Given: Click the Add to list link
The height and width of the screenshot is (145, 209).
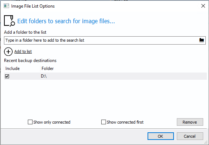Looking at the screenshot, I should (23, 51).
